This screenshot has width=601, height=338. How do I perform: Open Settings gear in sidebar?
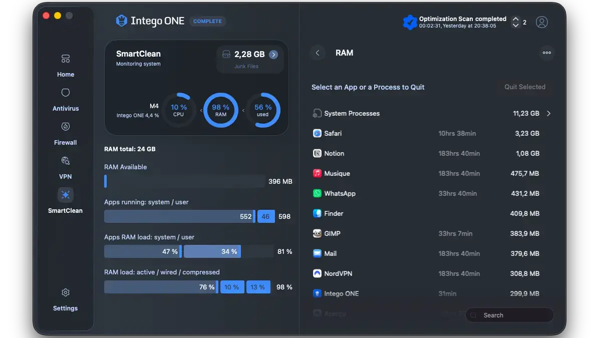[65, 293]
